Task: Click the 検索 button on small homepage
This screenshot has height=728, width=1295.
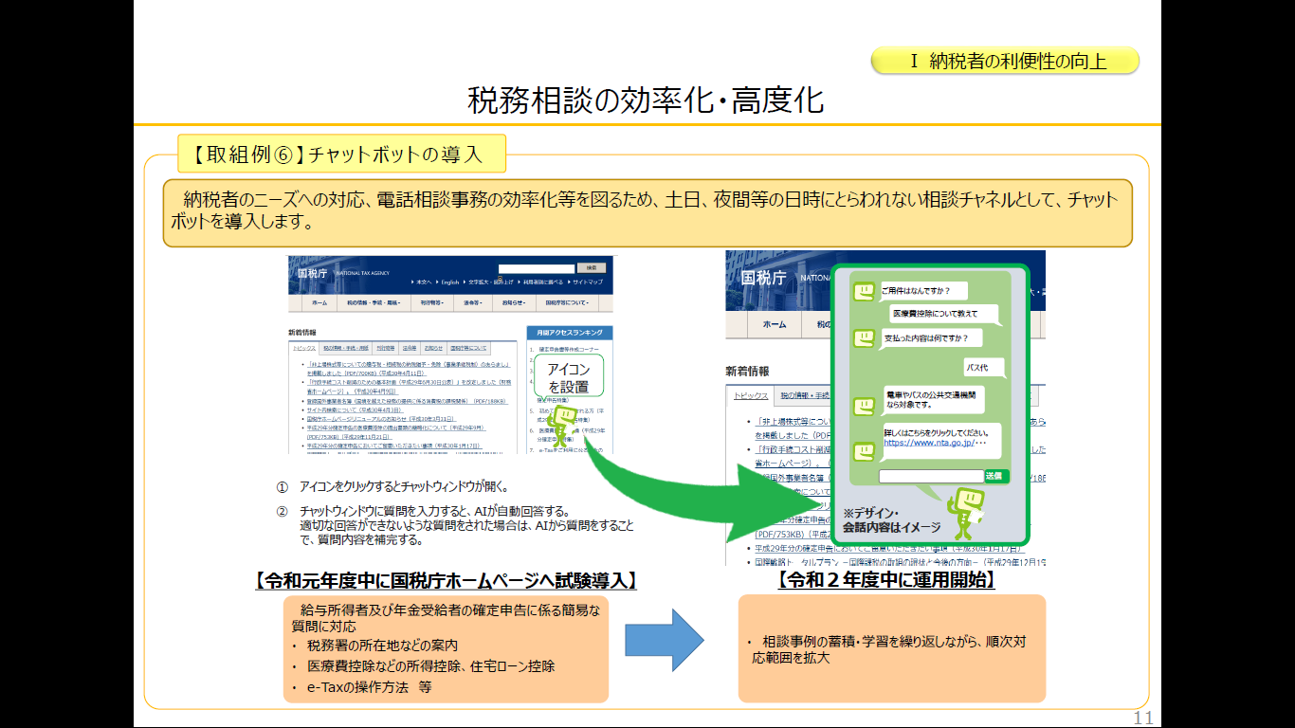Action: click(592, 268)
